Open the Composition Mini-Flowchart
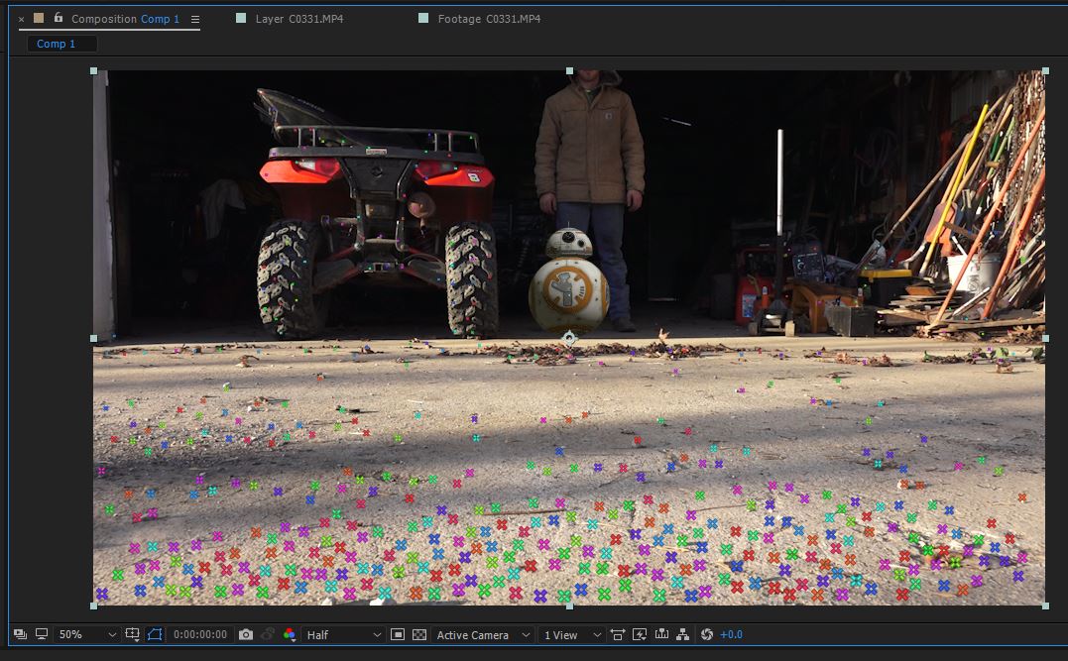Screen dimensions: 1068x661 683,635
